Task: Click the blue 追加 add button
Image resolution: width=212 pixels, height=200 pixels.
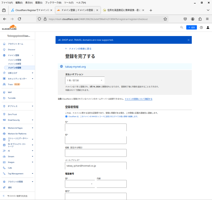Action: (192, 28)
